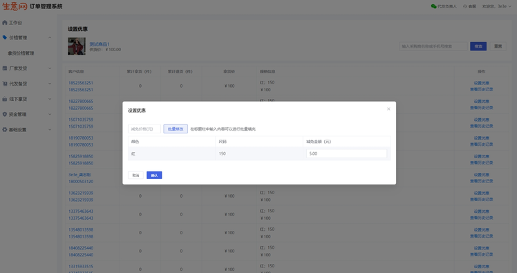Expand the 厂家发货 menu chevron
This screenshot has width=517, height=273.
coord(50,68)
